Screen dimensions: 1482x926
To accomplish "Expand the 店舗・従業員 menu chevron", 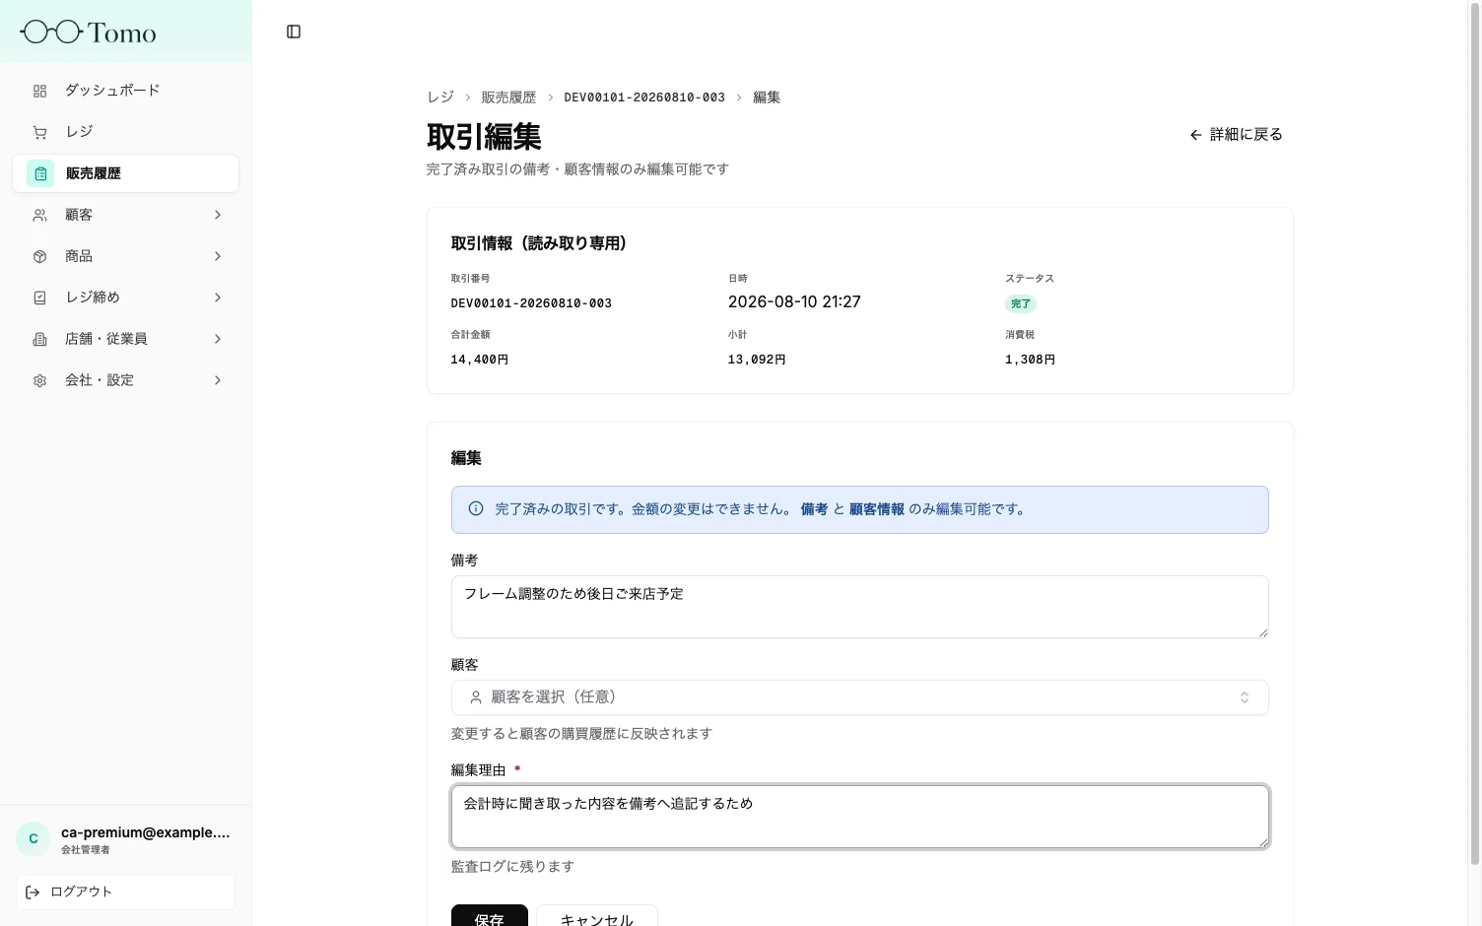I will (218, 339).
